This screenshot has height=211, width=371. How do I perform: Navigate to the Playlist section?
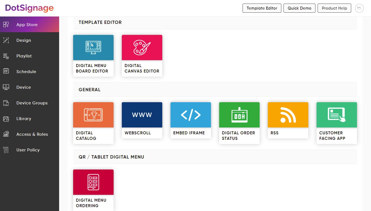pos(24,56)
